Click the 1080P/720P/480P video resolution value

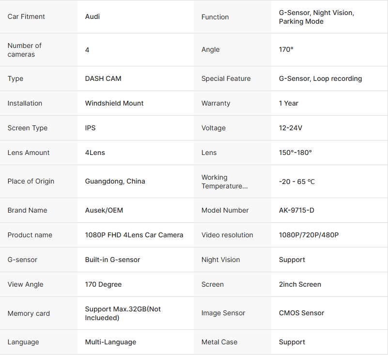click(x=309, y=235)
